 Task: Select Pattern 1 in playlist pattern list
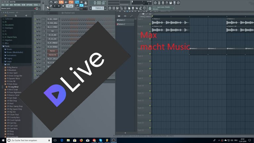point(125,20)
